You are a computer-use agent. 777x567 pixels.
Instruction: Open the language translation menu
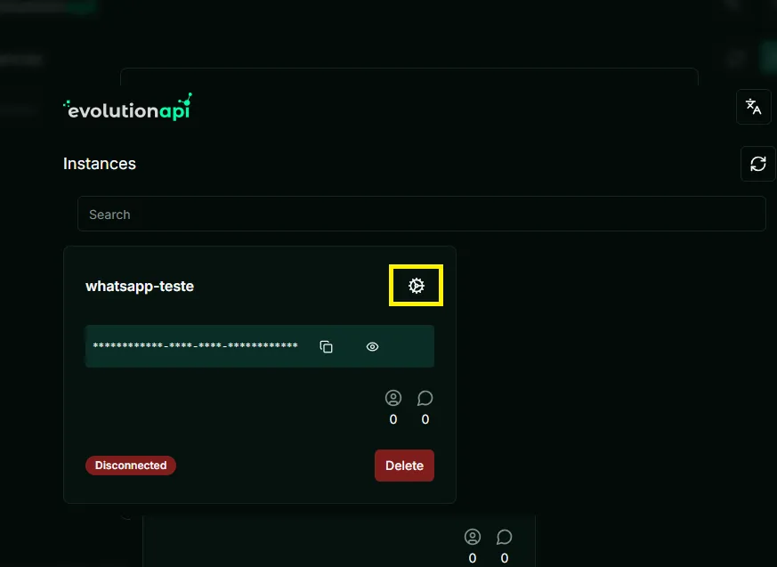click(x=753, y=107)
